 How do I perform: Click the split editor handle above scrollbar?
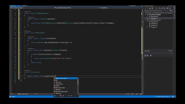142,10
